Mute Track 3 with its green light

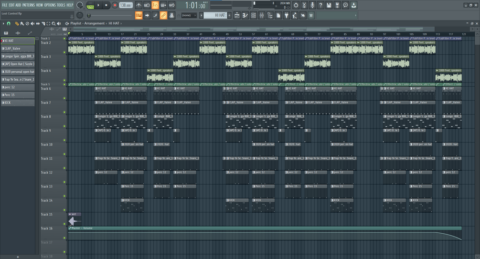coord(64,66)
